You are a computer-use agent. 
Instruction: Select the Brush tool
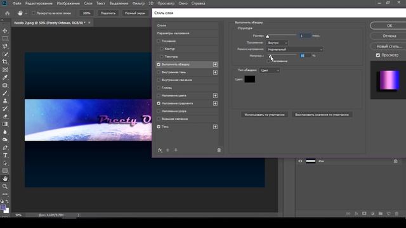click(x=5, y=93)
